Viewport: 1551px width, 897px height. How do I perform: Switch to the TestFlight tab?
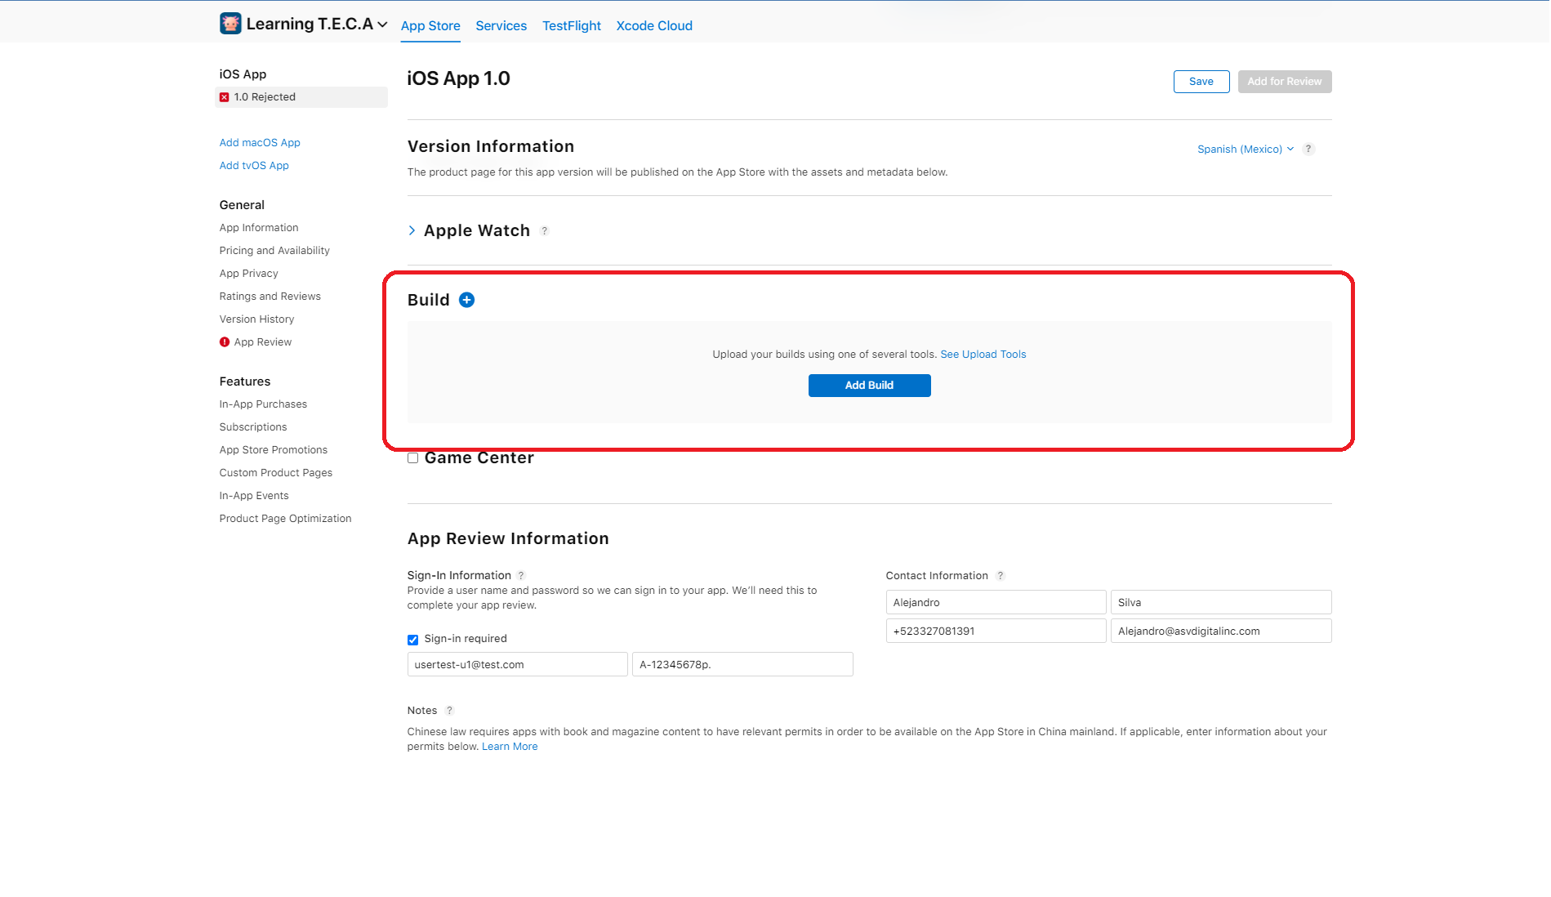click(571, 26)
